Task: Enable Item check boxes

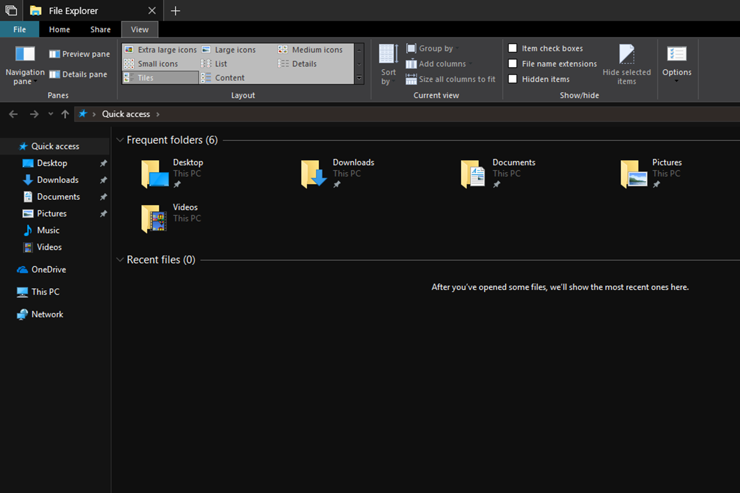Action: coord(513,48)
